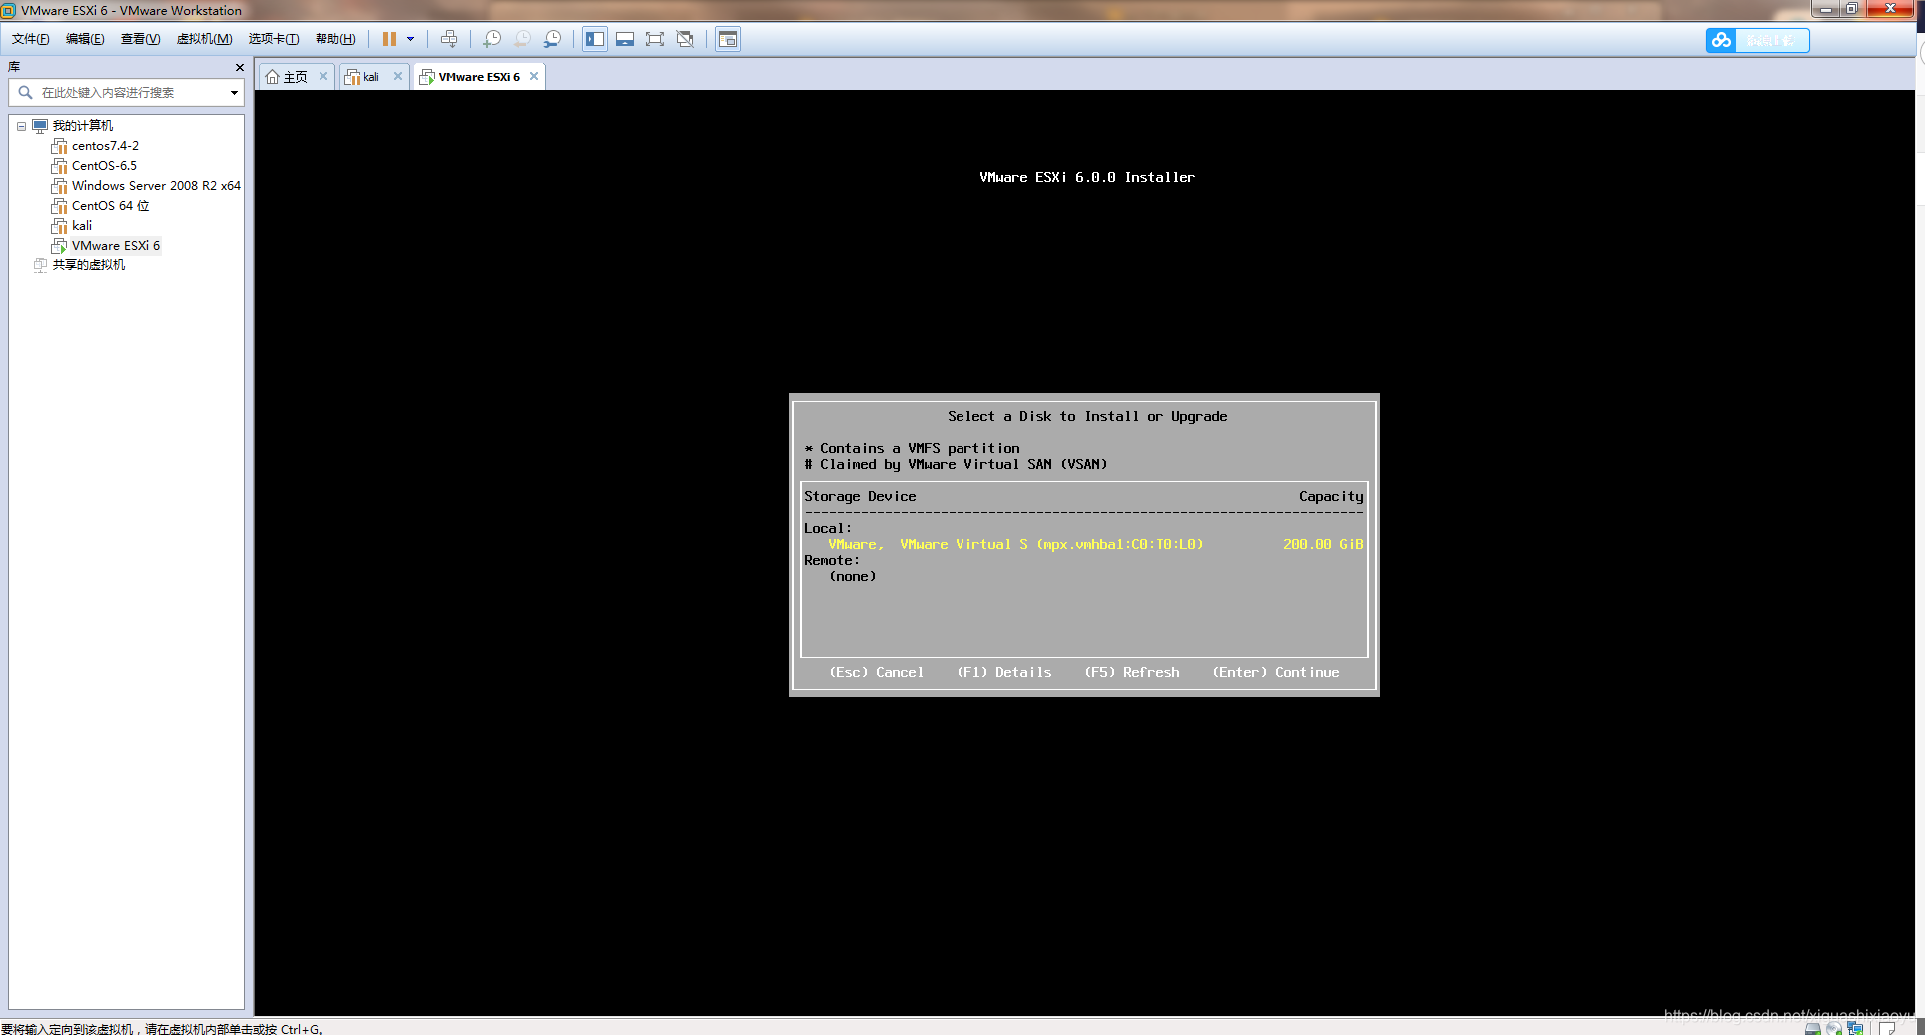This screenshot has width=1925, height=1035.
Task: Click (F5) Refresh in installer dialog
Action: pos(1132,672)
